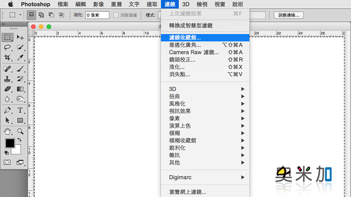Screen dimensions: 351x197
Task: Open the 文字 menu
Action: click(x=134, y=4)
